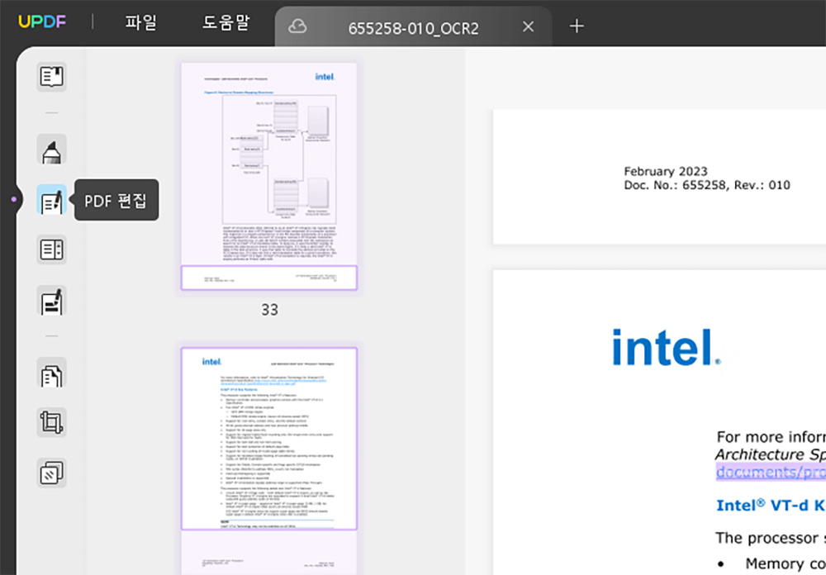This screenshot has height=575, width=826.
Task: Collapse sidebar using left edge dot handle
Action: click(x=14, y=199)
